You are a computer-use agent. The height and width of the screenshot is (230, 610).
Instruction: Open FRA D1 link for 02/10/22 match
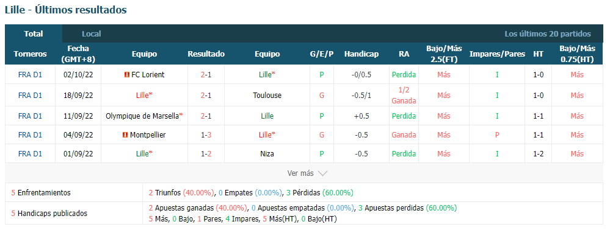pyautogui.click(x=30, y=75)
